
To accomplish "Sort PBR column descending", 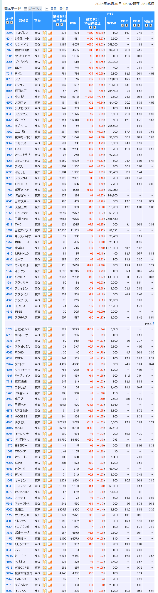I will tap(138, 25).
